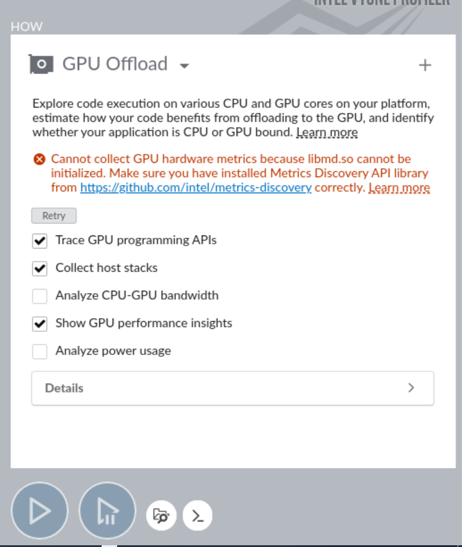Image resolution: width=462 pixels, height=547 pixels.
Task: Uncheck Show GPU performance insights
Action: tap(39, 323)
